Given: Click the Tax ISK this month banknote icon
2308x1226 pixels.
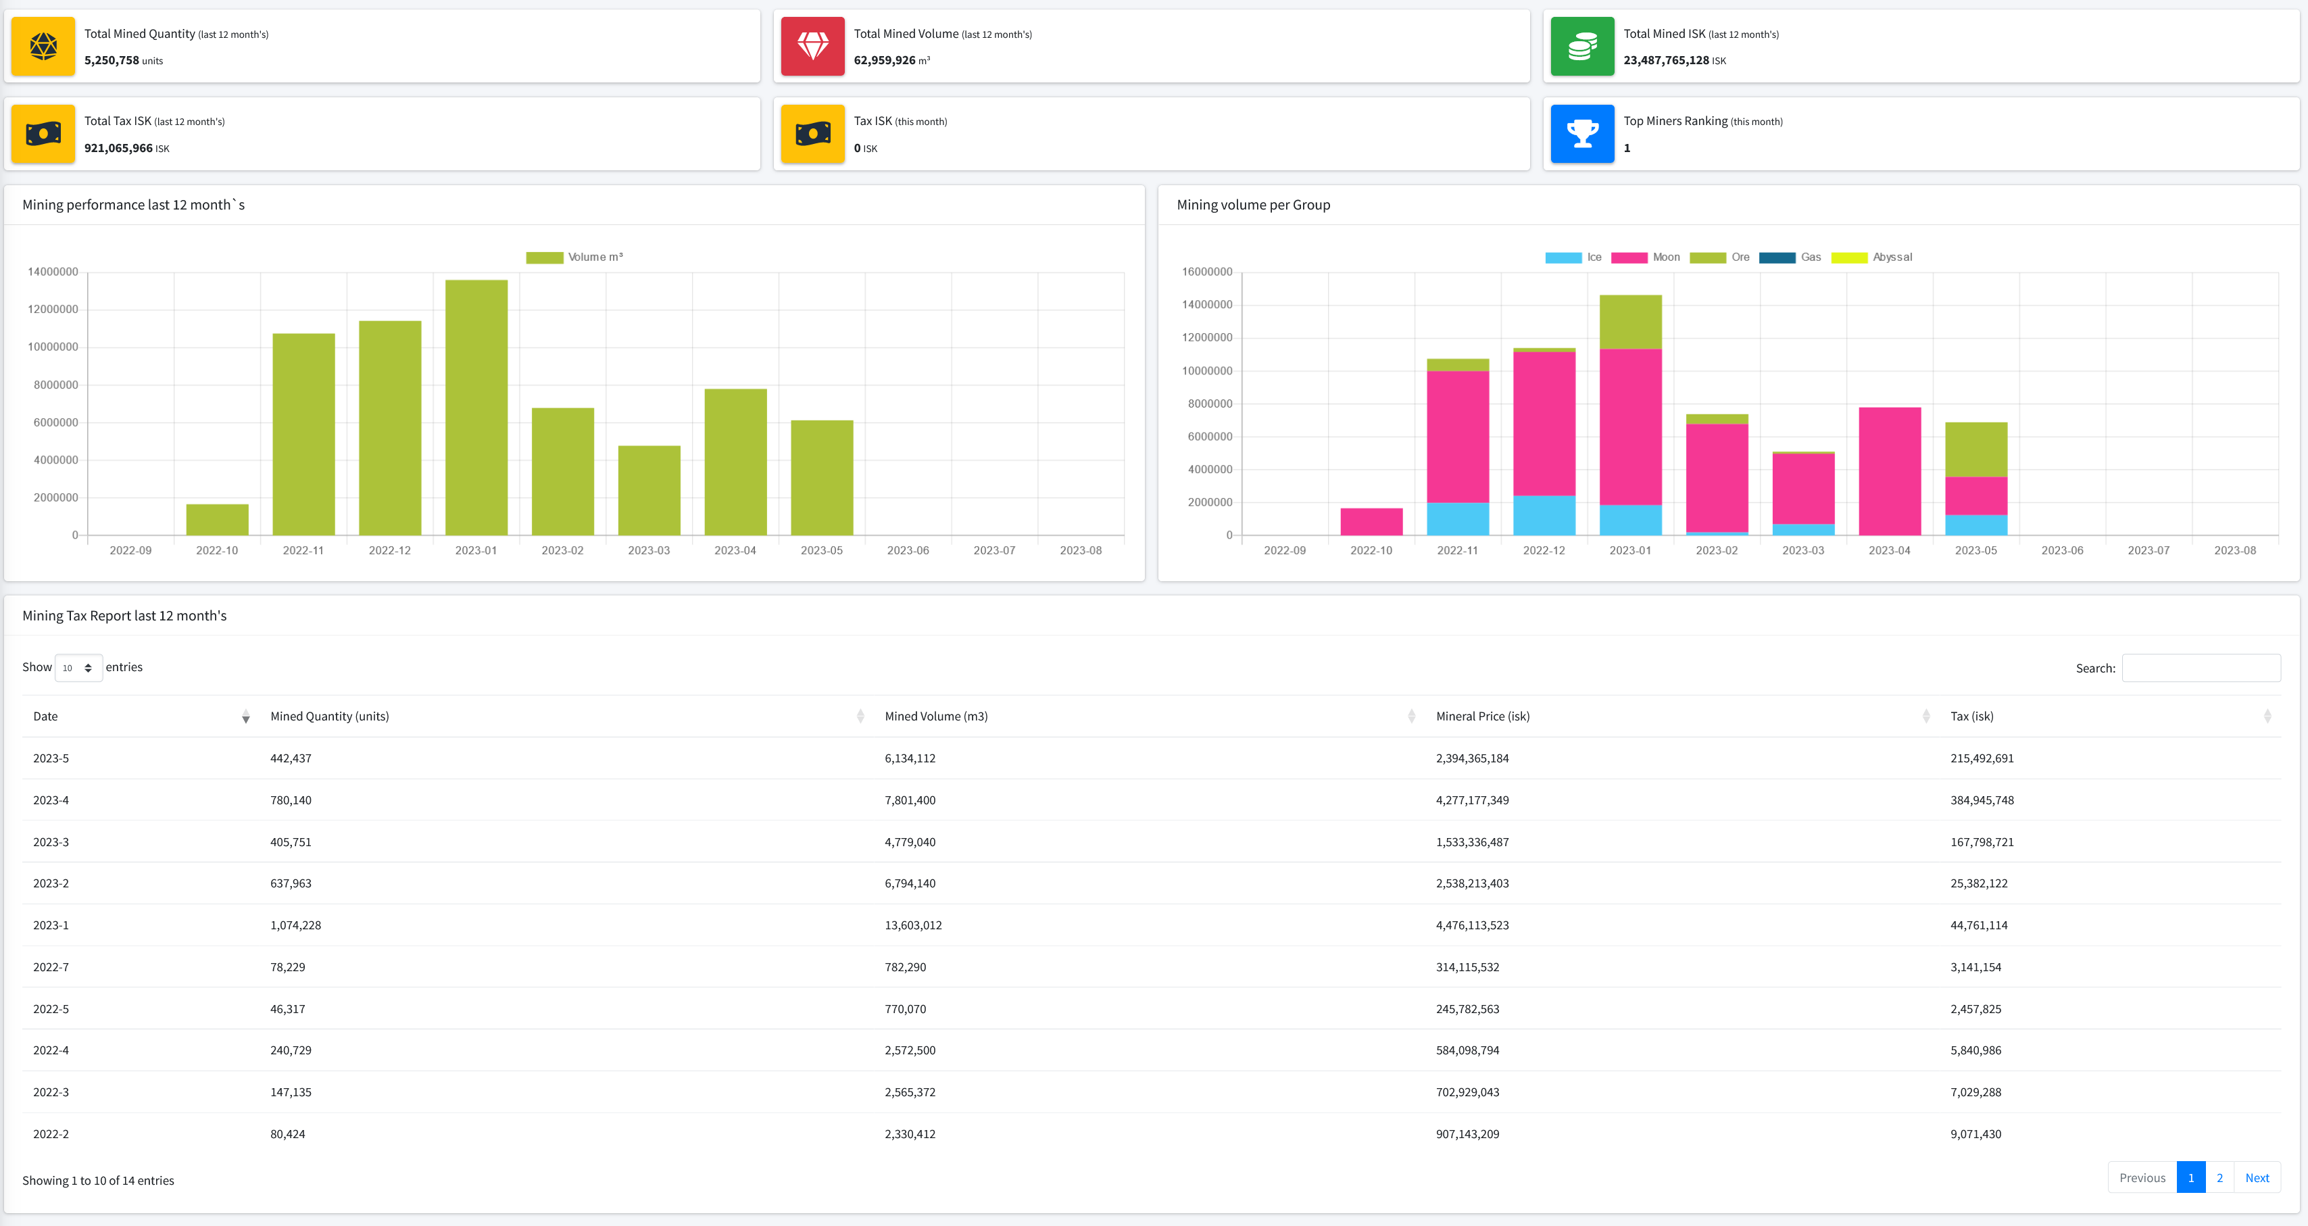Looking at the screenshot, I should (x=812, y=134).
